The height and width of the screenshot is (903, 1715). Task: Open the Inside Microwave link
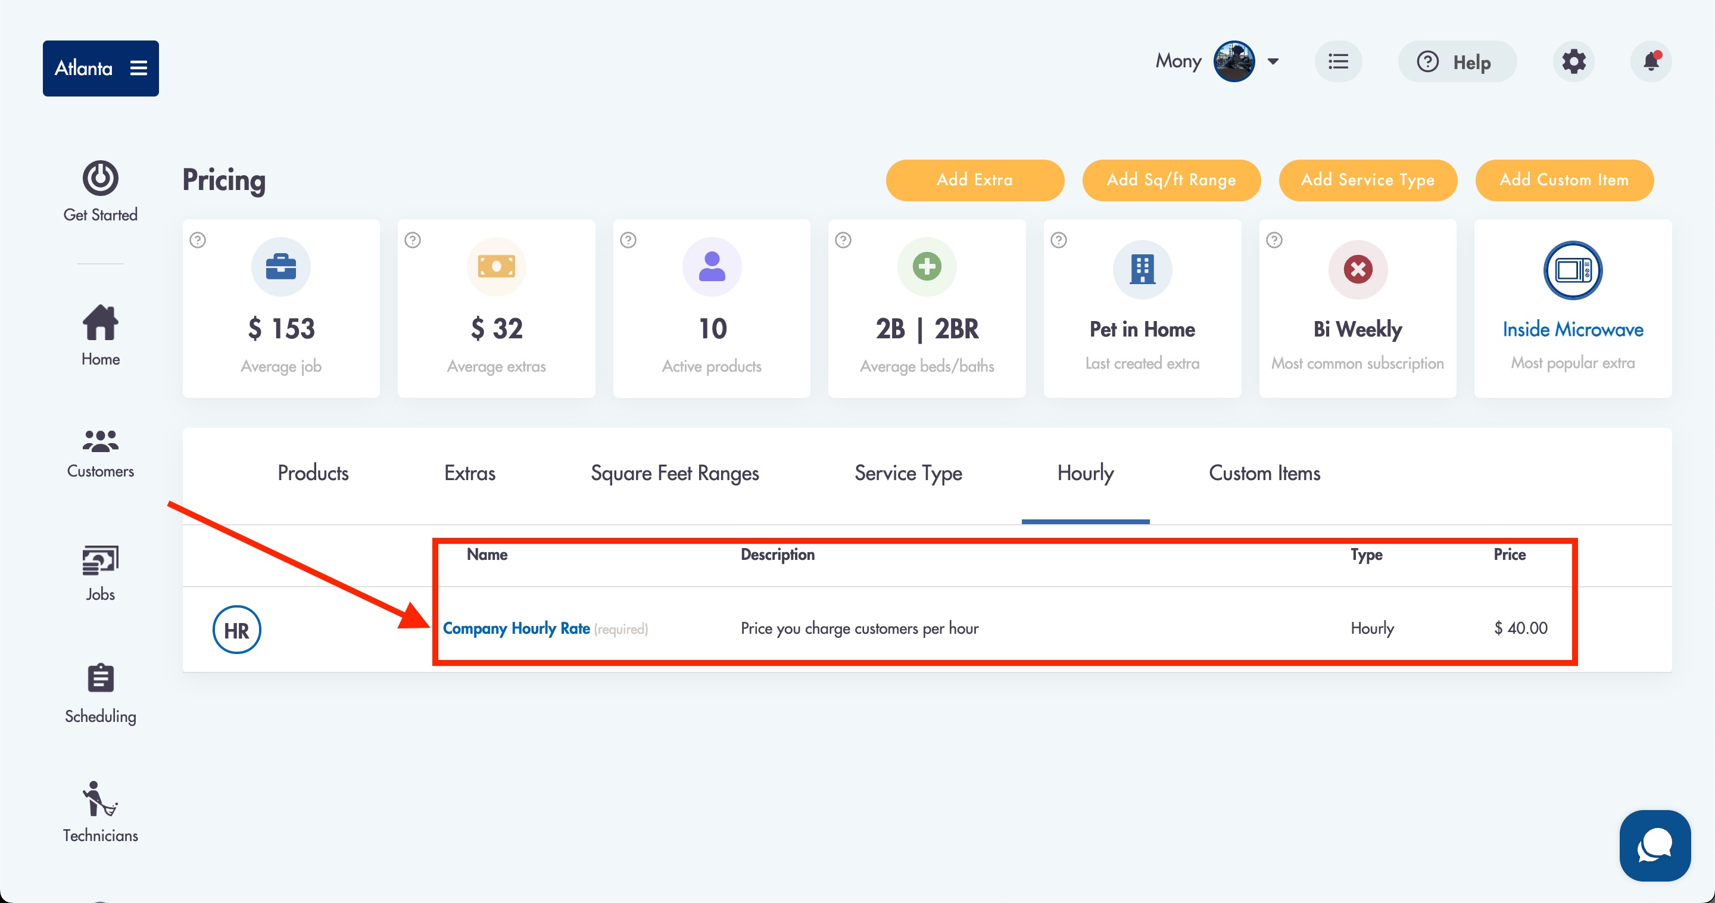click(x=1573, y=329)
